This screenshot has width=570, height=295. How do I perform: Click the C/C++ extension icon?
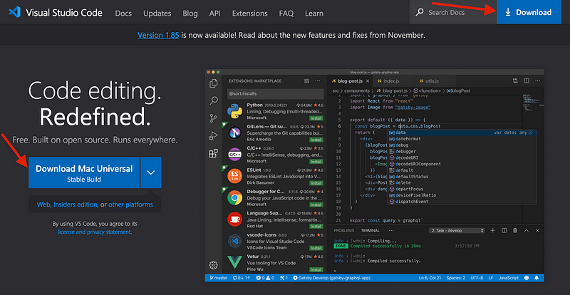coord(235,154)
